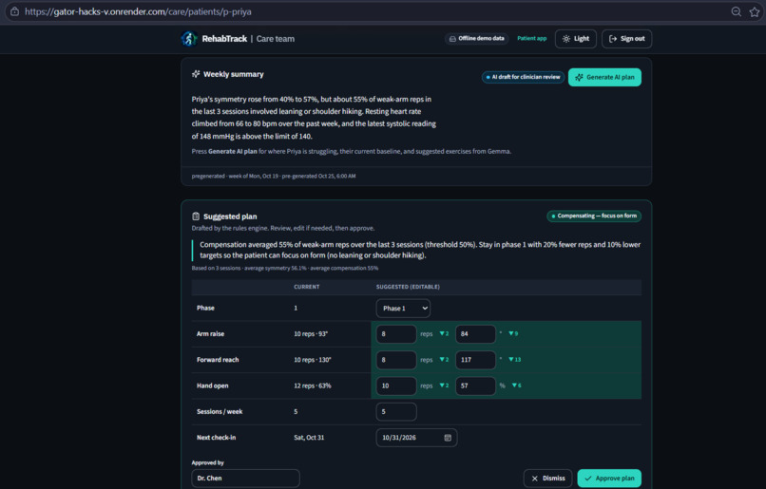Click the current value '12 reps · 63%'

[312, 386]
